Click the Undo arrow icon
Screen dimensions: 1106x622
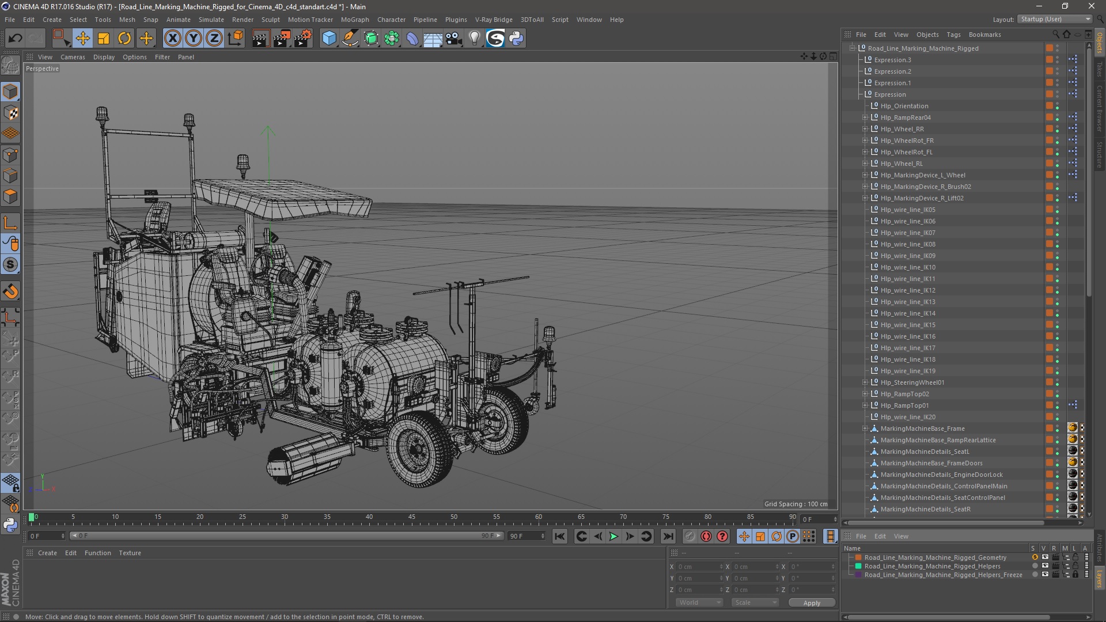(x=15, y=39)
